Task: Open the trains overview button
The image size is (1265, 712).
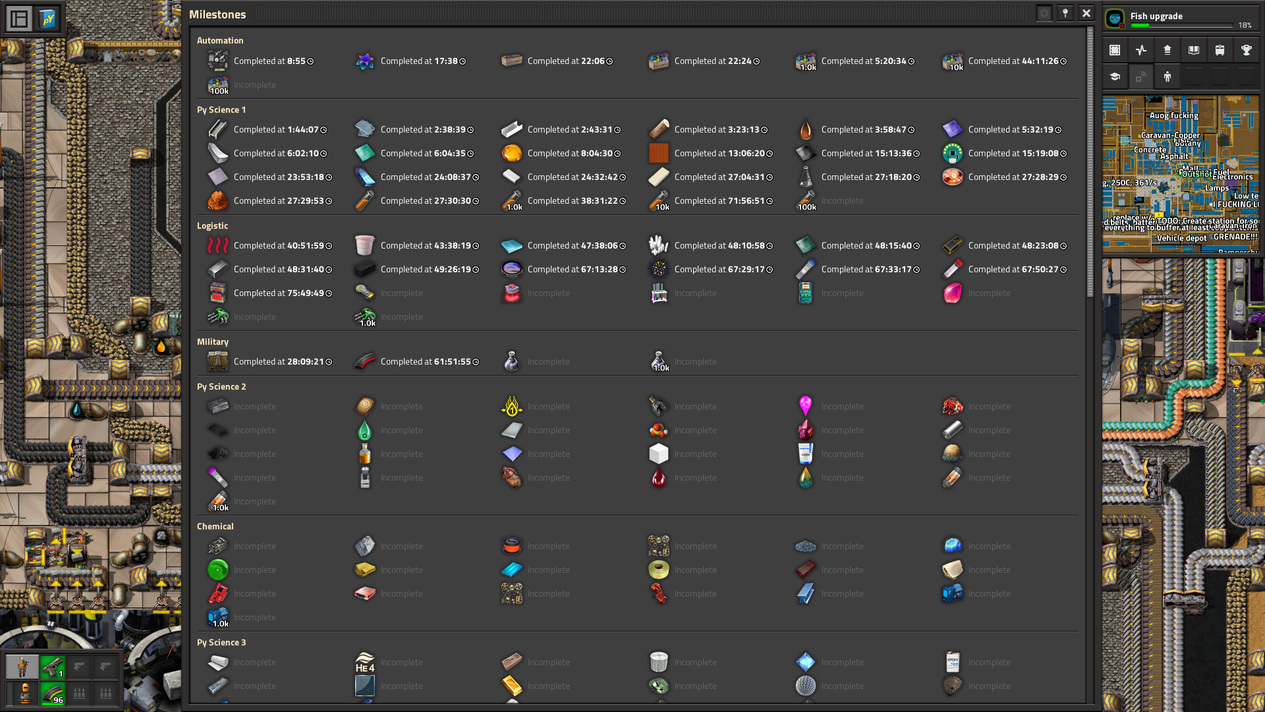Action: (x=1220, y=50)
